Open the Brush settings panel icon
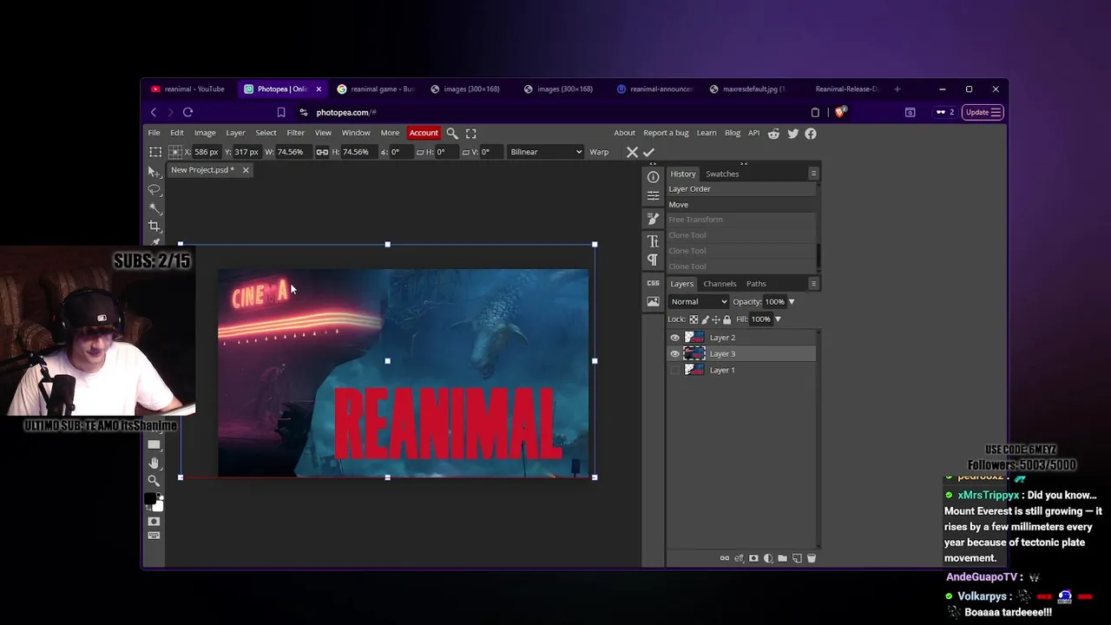1111x625 pixels. pos(653,219)
